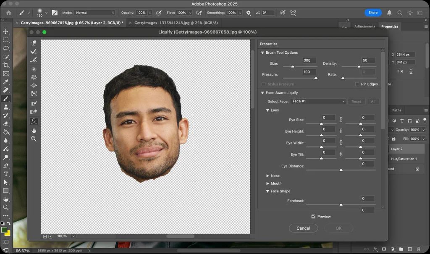Select the Forward Warp tool in Liquify

point(34,43)
